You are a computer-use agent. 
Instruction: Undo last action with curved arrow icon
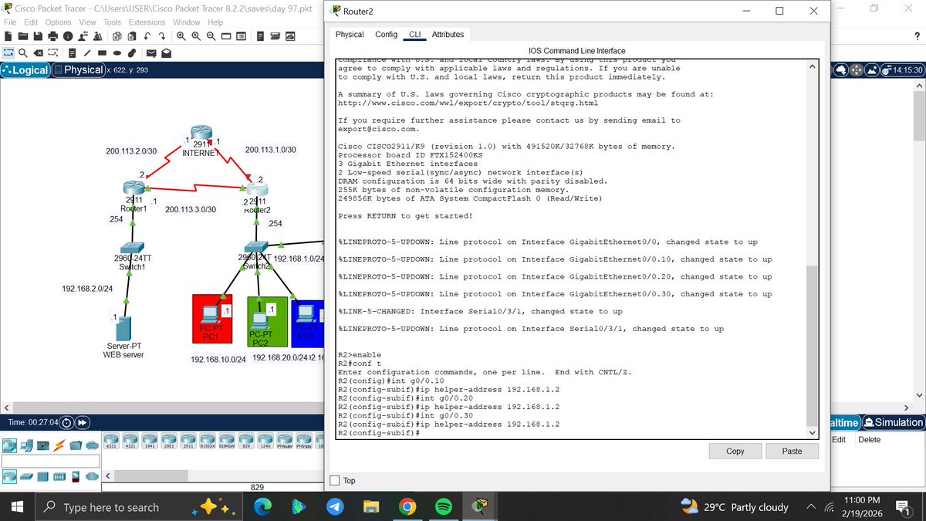coord(147,36)
